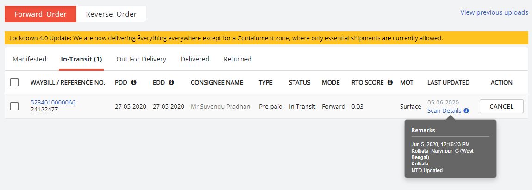This screenshot has height=190, width=532.
Task: Click the Remarks tooltip box
Action: pos(450,150)
